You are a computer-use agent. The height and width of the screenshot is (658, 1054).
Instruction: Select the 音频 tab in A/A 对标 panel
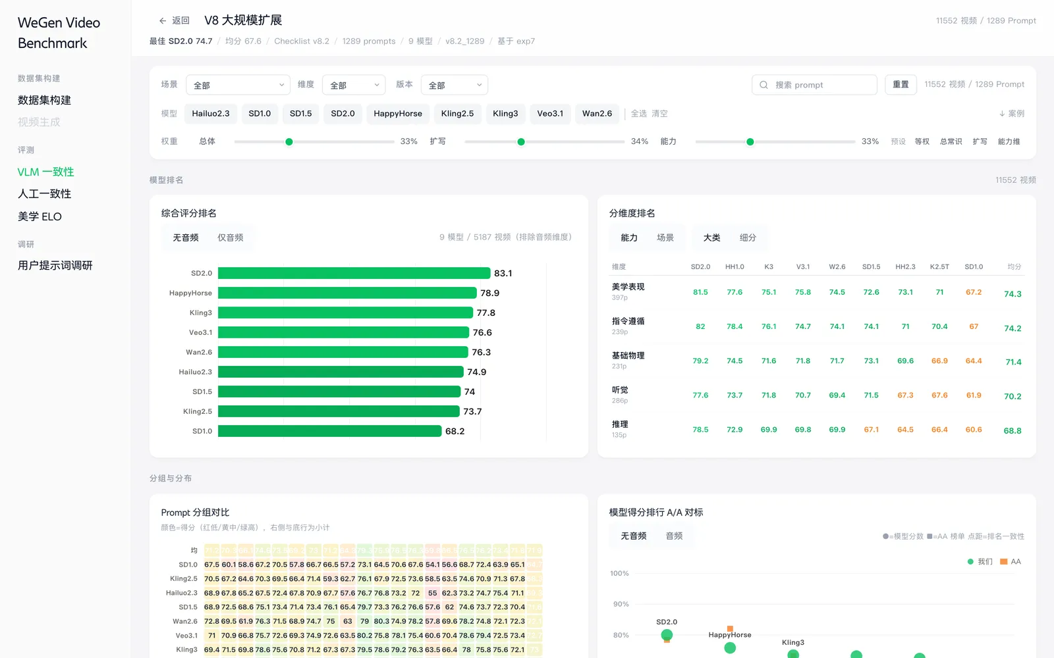[x=674, y=536]
